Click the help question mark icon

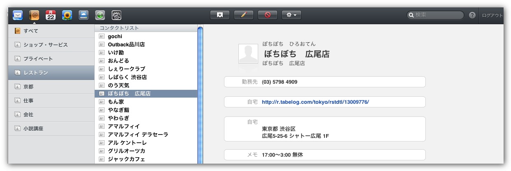[472, 15]
